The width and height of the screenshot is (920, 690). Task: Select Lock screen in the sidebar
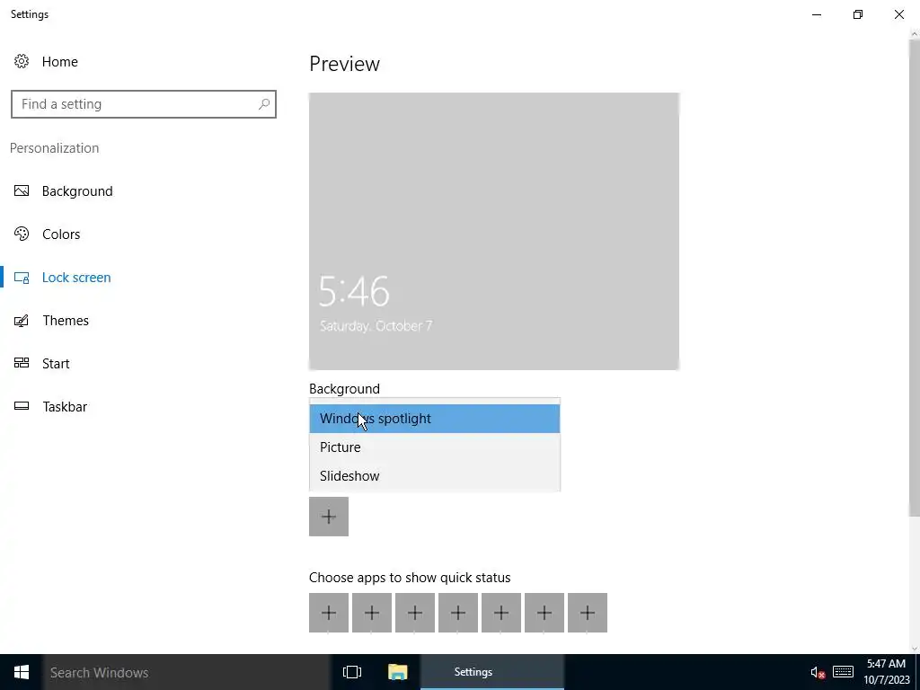62,277
